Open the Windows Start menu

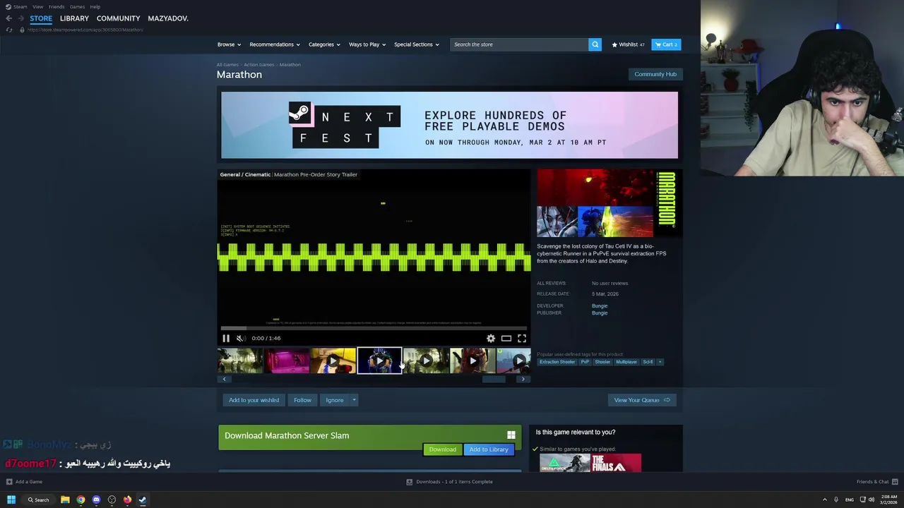[x=11, y=500]
